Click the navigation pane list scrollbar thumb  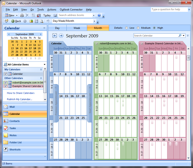45,82
